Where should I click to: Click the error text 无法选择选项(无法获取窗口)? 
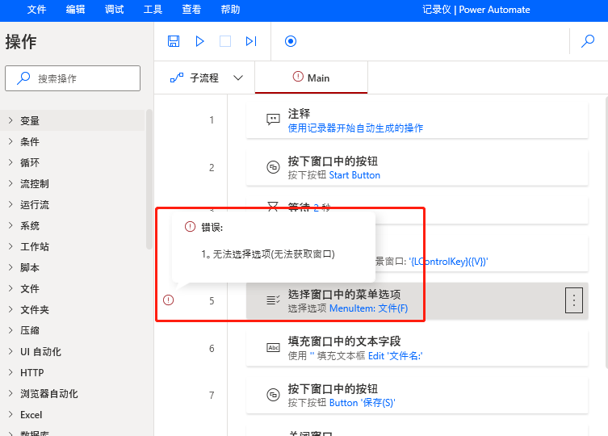(274, 254)
